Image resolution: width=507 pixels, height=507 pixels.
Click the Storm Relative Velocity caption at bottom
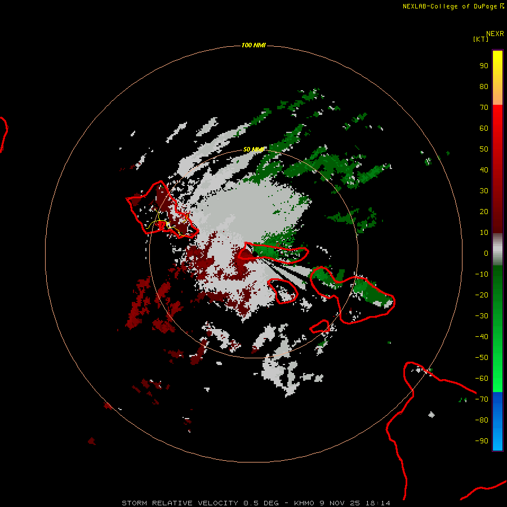(x=256, y=503)
